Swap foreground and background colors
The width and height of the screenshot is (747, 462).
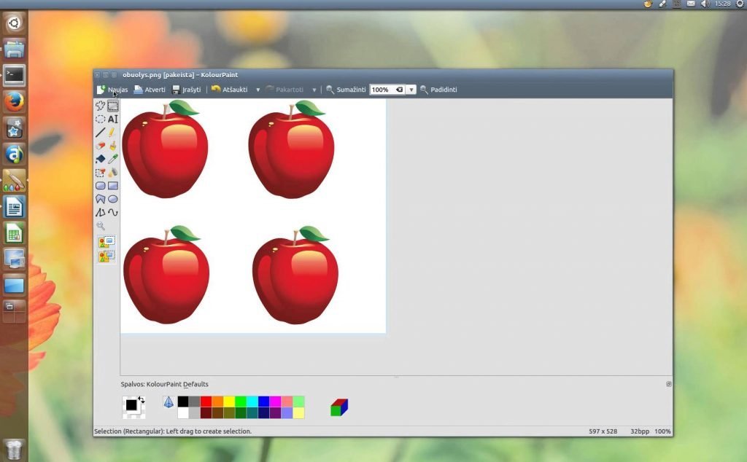[x=141, y=399]
